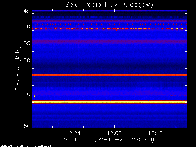This screenshot has height=147, width=196.
Task: Click the 55 frequency tick label
Action: click(27, 43)
